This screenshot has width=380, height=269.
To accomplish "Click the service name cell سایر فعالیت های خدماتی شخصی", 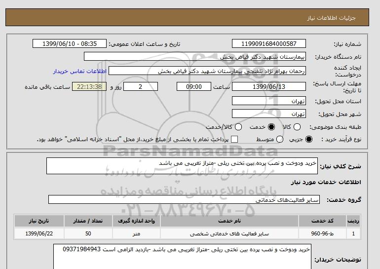I will pyautogui.click(x=229, y=233).
